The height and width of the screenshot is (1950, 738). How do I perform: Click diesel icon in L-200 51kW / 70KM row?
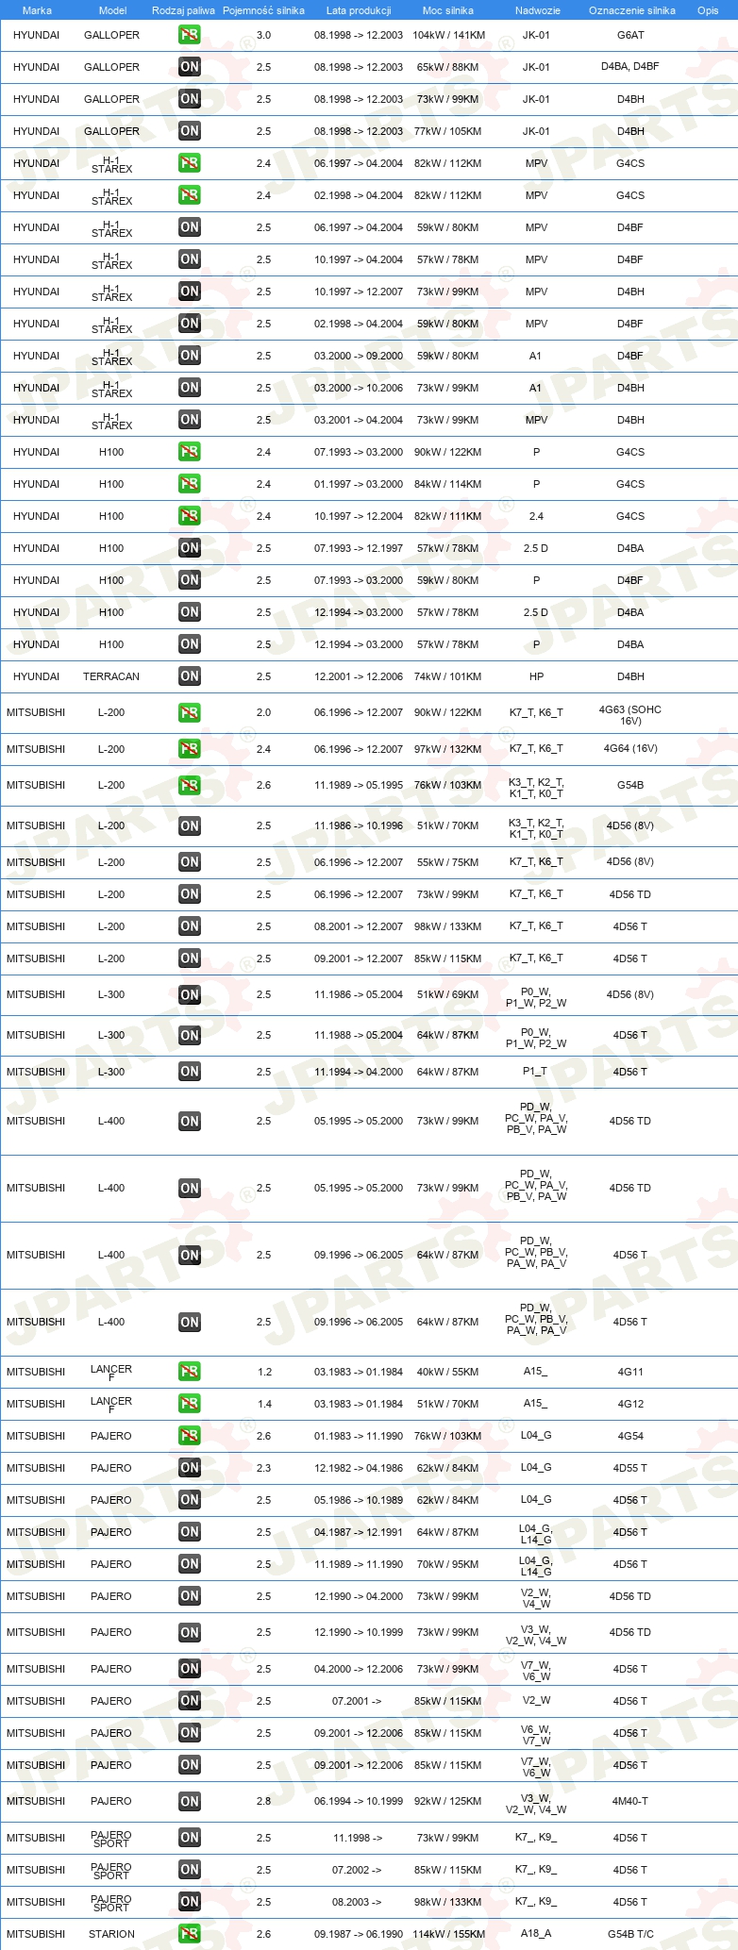[x=190, y=826]
